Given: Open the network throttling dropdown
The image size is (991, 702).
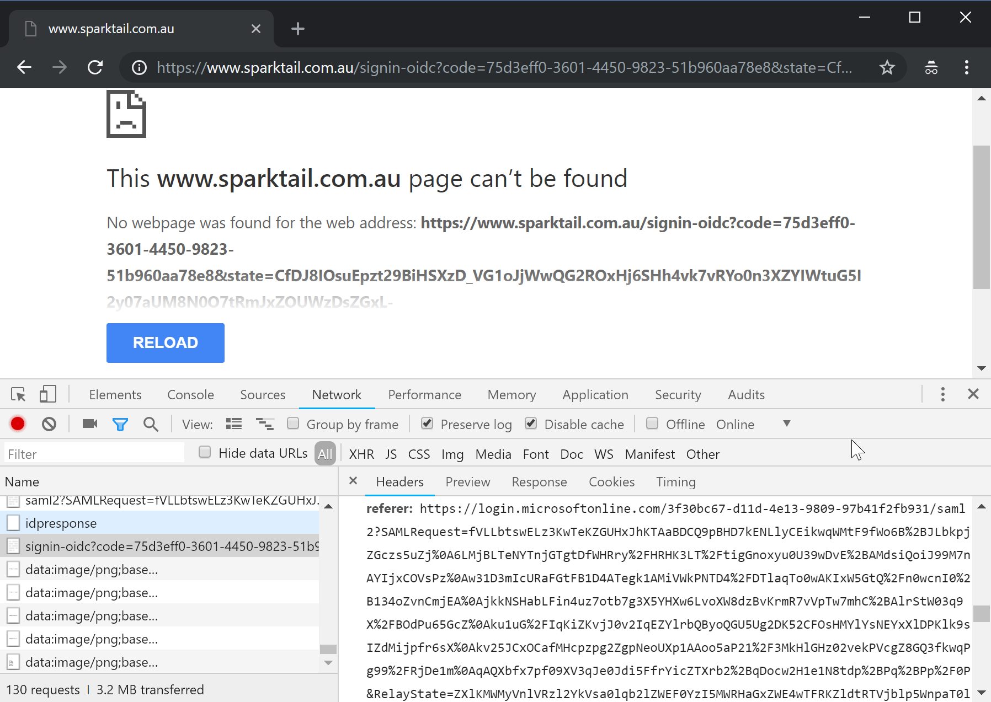Looking at the screenshot, I should 786,424.
